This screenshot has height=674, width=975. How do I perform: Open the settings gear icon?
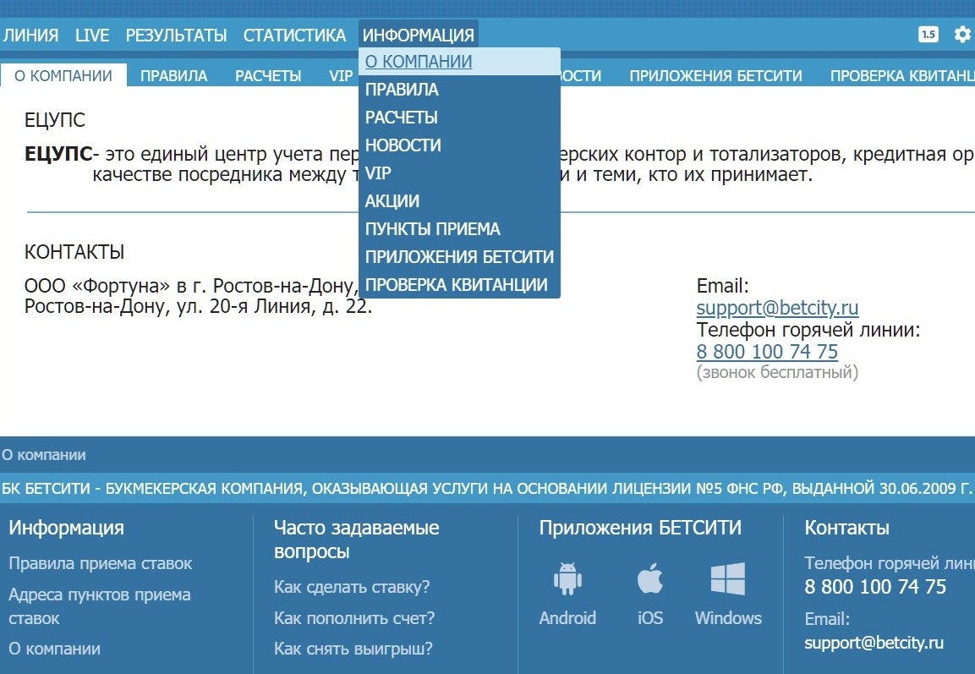tap(962, 34)
